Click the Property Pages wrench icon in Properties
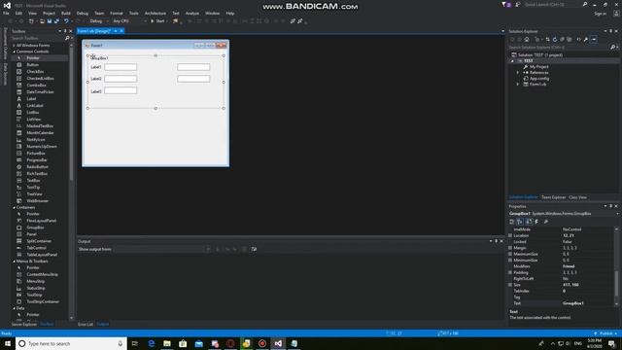The width and height of the screenshot is (622, 350). [546, 222]
